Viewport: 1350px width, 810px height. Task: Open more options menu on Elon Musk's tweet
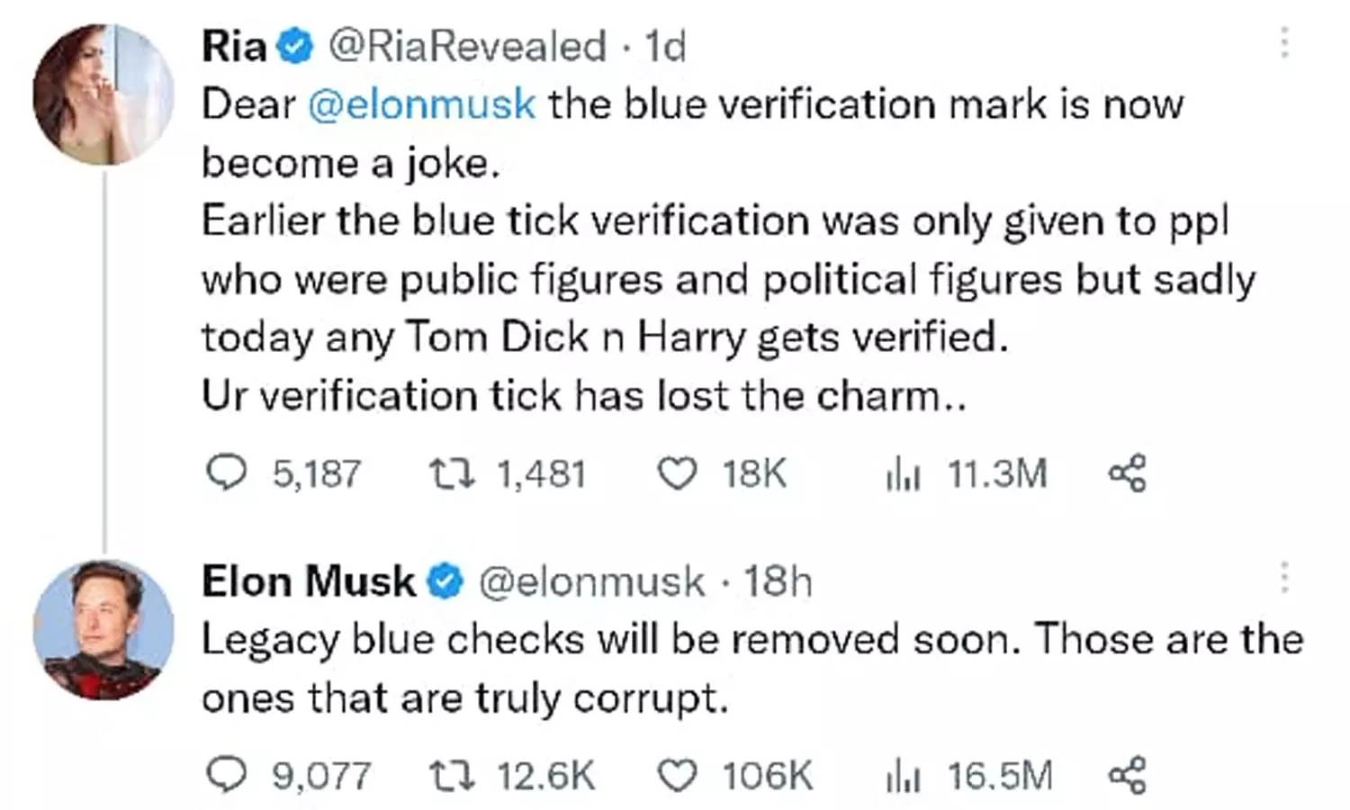click(x=1284, y=578)
